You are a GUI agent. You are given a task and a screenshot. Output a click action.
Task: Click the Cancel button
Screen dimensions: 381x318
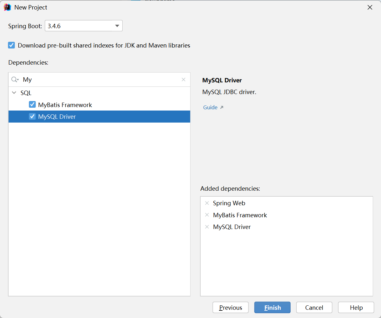tap(314, 308)
